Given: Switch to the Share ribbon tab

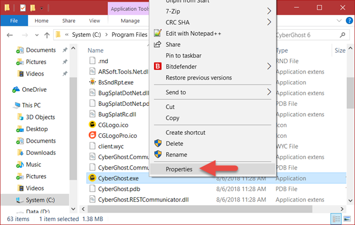Looking at the screenshot, I should coord(69,21).
